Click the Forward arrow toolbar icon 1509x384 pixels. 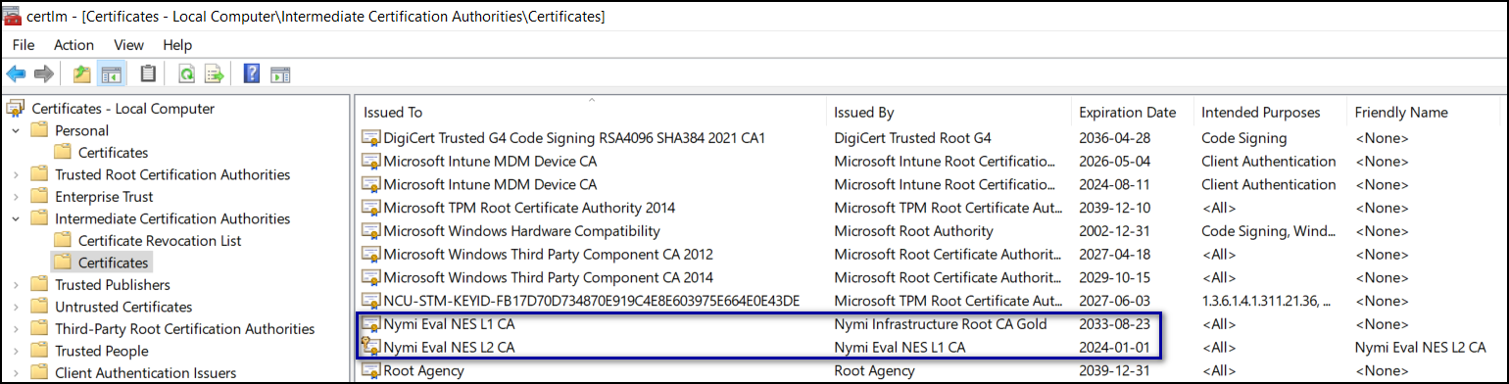click(x=43, y=73)
